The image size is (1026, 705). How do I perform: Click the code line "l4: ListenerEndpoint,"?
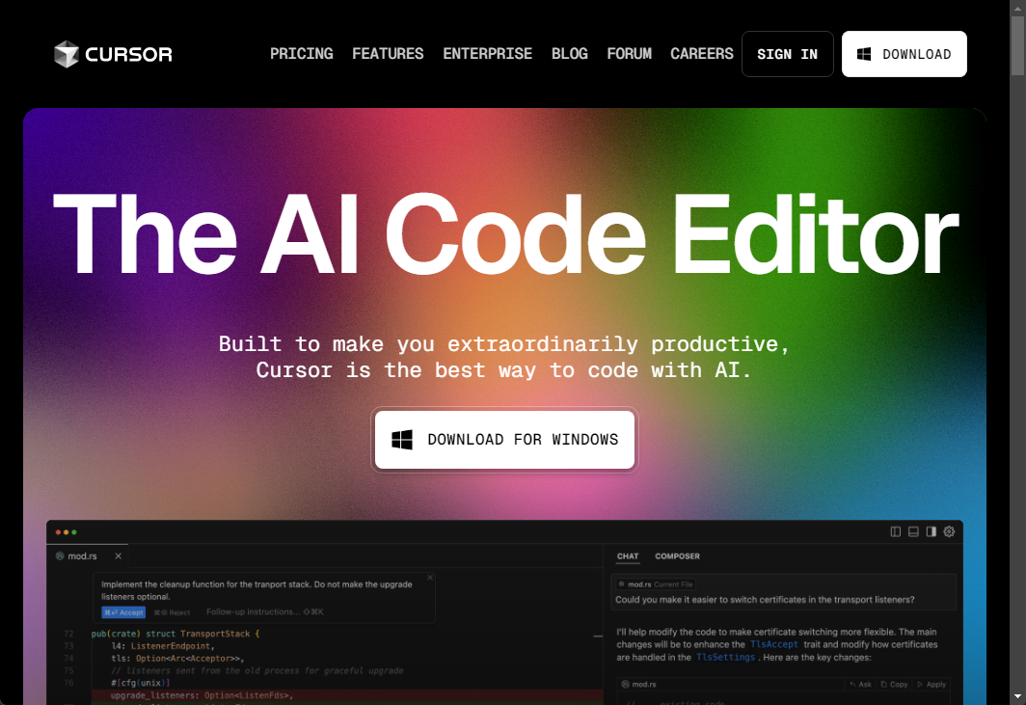(x=163, y=646)
